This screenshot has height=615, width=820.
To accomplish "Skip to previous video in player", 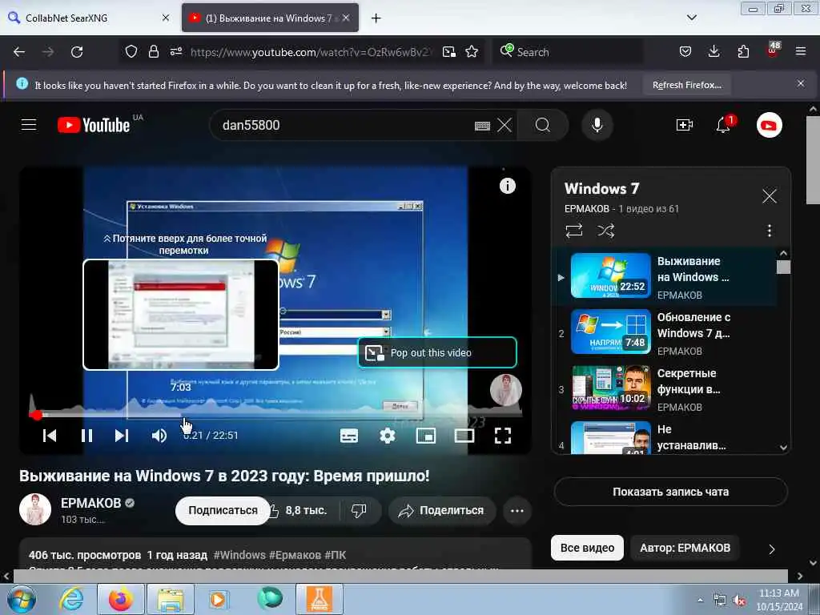I will 50,436.
